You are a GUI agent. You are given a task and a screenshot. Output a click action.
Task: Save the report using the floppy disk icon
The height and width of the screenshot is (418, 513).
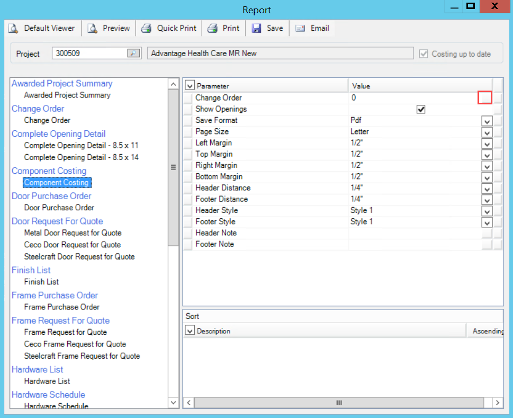coord(256,29)
